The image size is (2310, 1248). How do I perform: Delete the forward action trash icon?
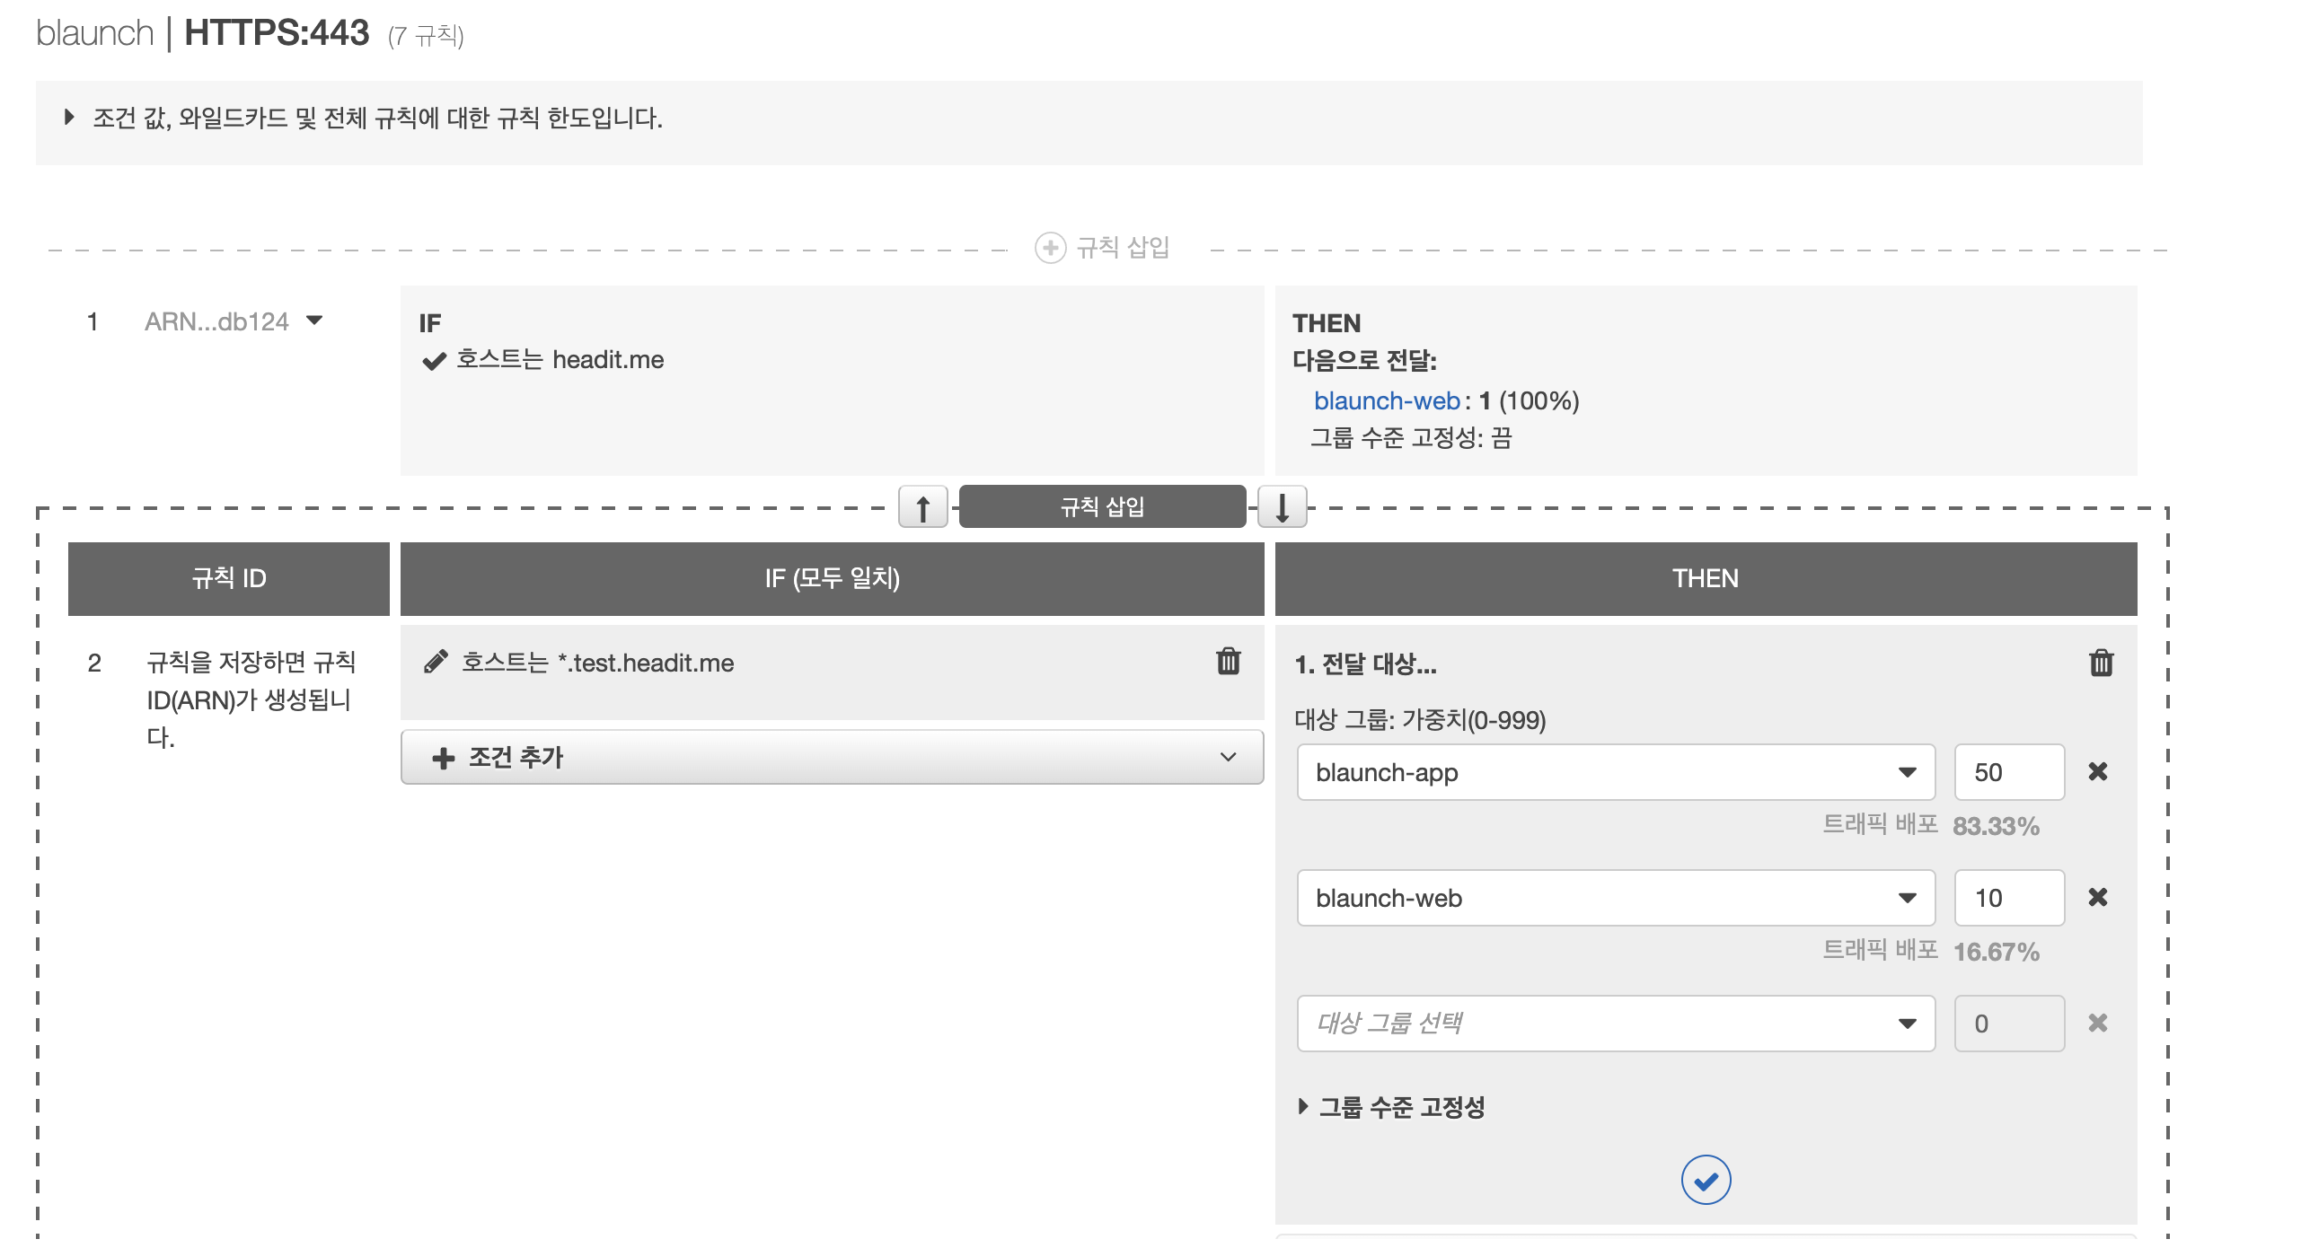tap(2101, 663)
